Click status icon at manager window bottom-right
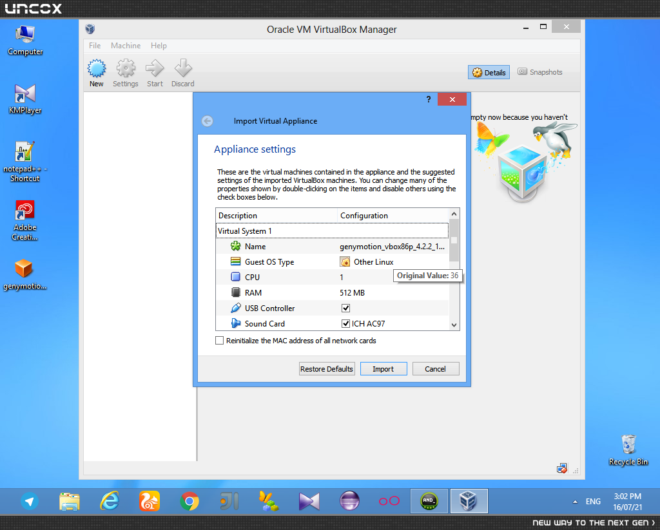The width and height of the screenshot is (660, 530). click(x=561, y=468)
